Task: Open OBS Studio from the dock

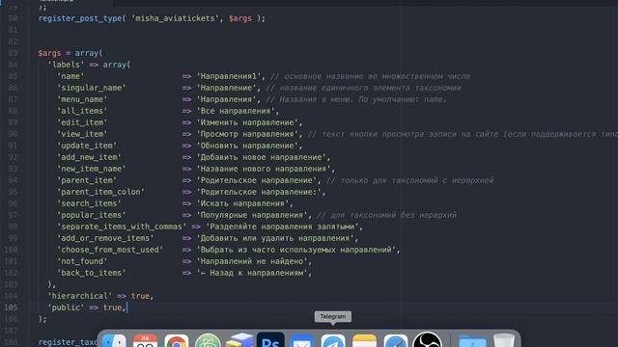Action: pos(427,340)
